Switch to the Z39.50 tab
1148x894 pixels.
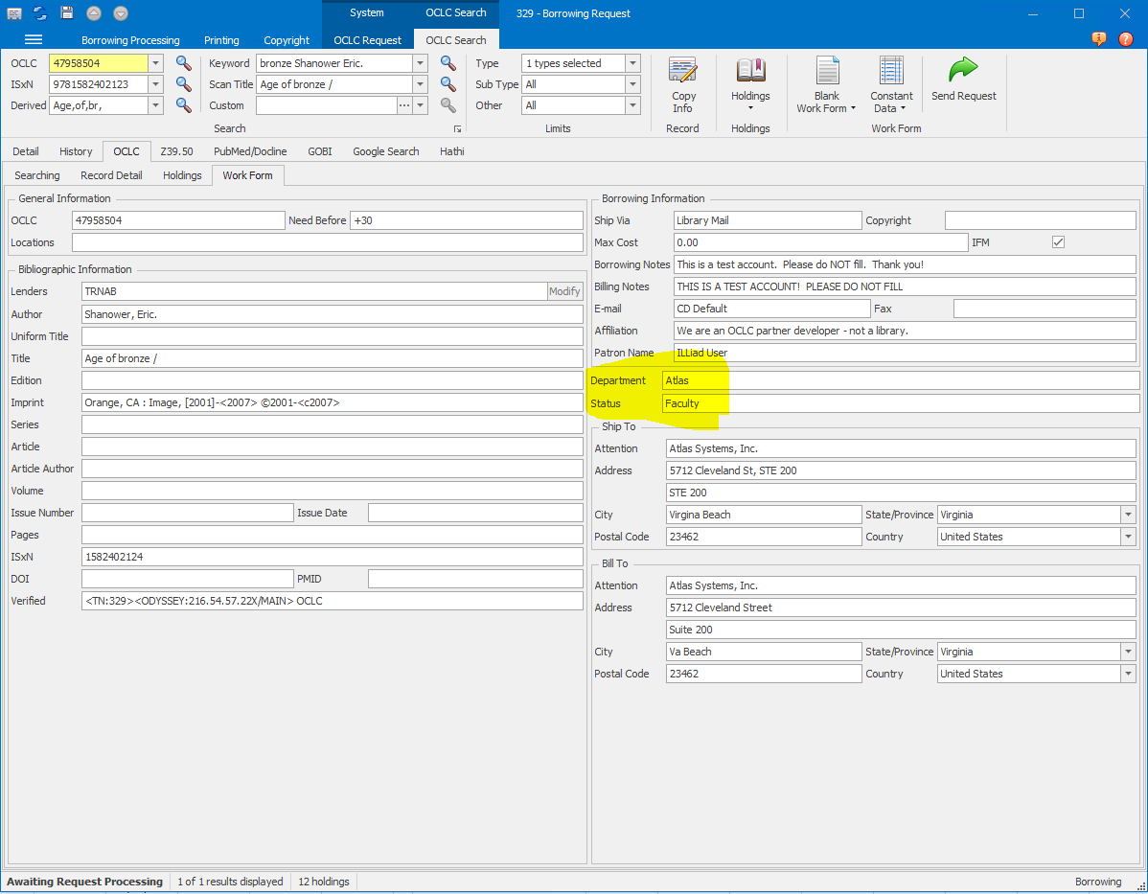point(176,150)
